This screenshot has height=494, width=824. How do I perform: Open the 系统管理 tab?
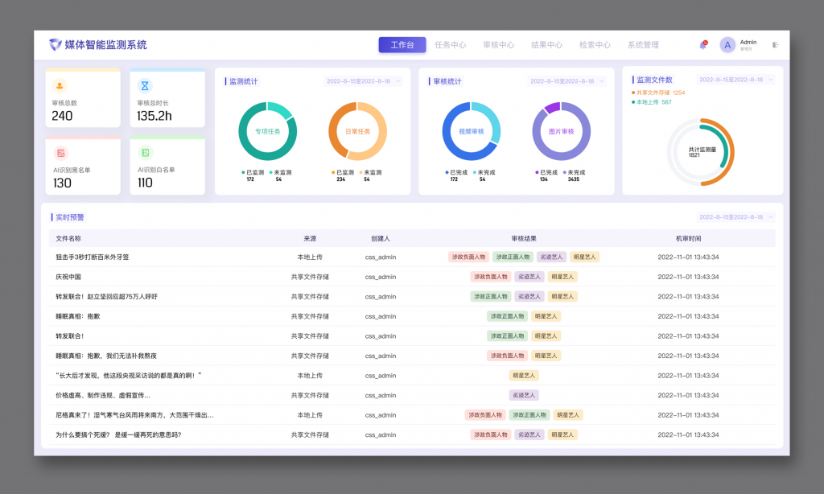tap(643, 45)
